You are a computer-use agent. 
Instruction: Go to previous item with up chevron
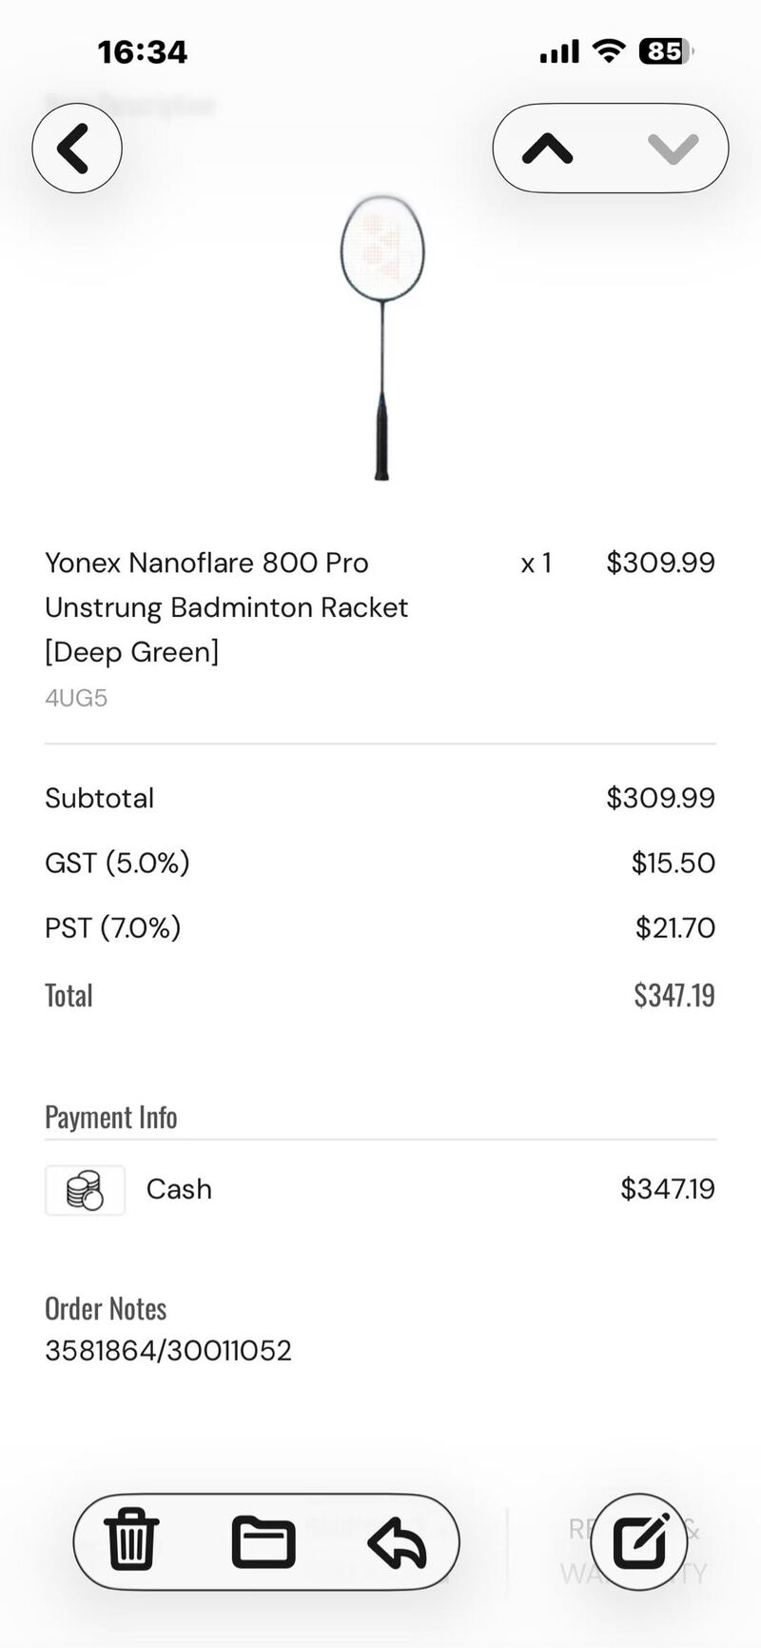click(548, 149)
